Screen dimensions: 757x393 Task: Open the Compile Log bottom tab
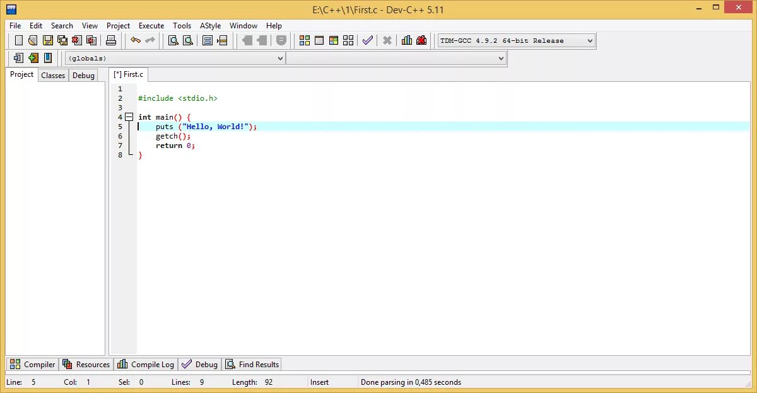[x=146, y=364]
